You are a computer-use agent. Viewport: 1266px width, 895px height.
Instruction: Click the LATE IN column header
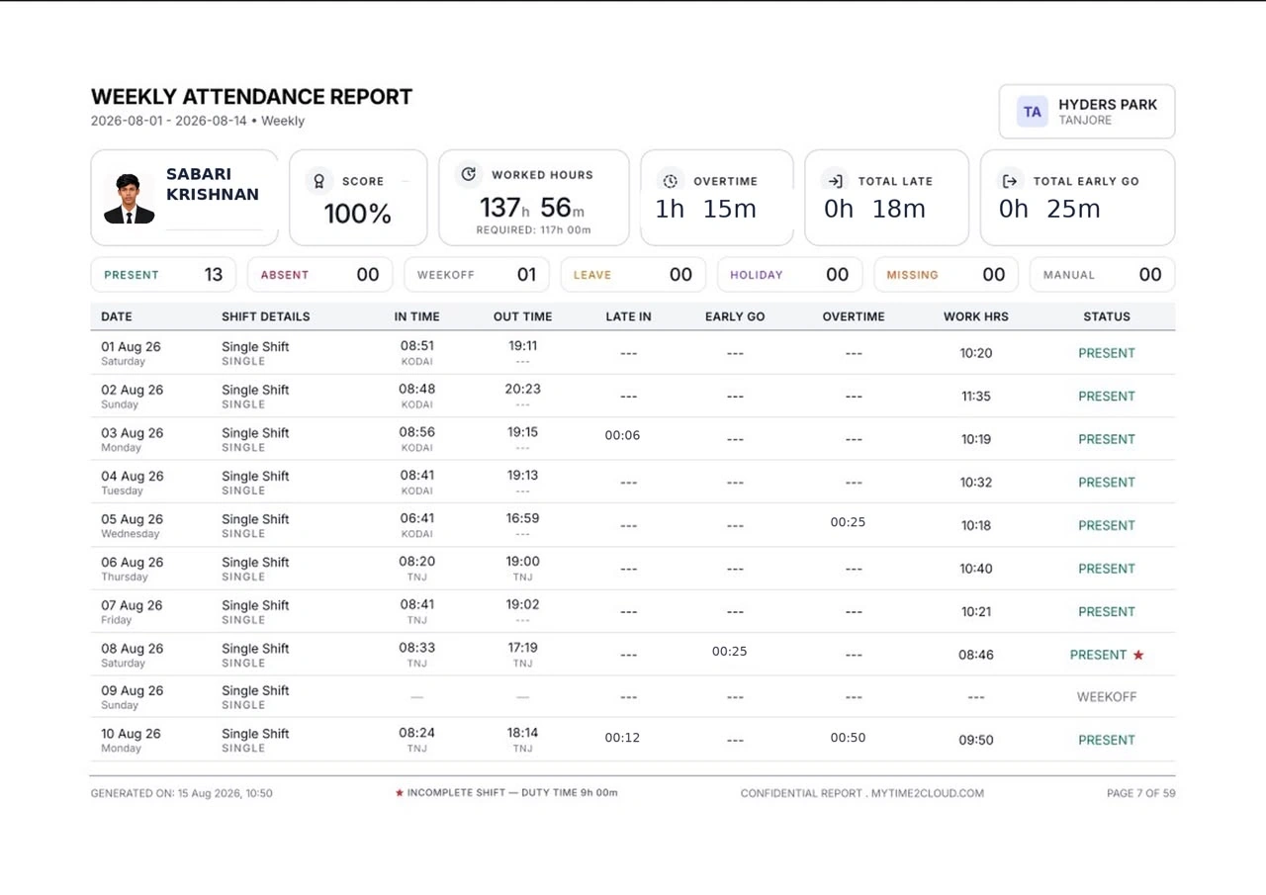(629, 316)
